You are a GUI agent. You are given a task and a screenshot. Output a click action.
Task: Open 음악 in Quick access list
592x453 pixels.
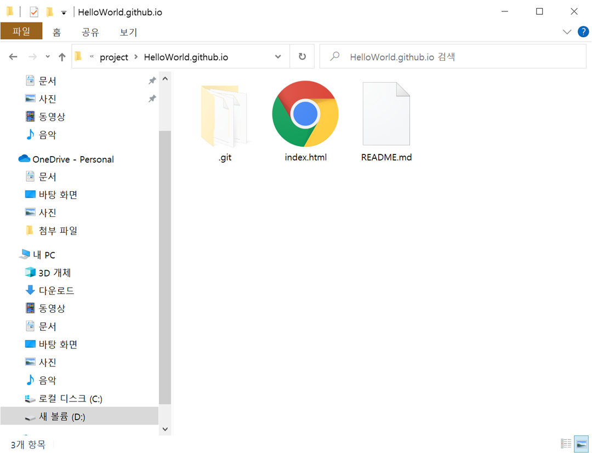pos(48,135)
